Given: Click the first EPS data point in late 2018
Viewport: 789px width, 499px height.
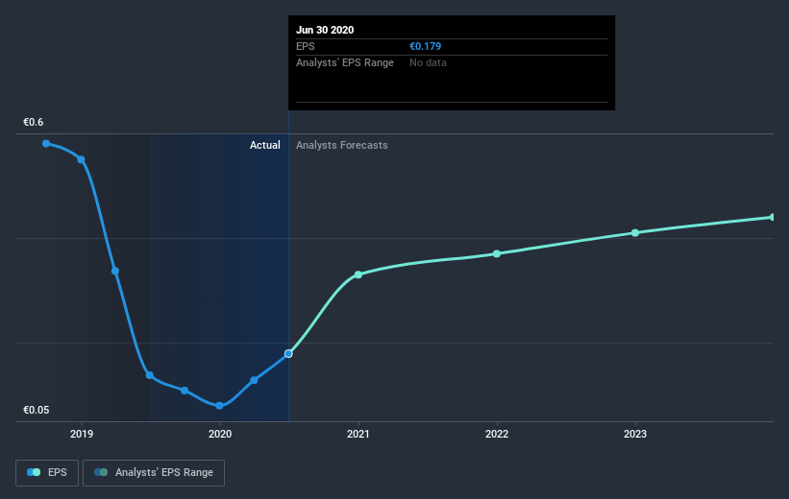Looking at the screenshot, I should pyautogui.click(x=46, y=144).
